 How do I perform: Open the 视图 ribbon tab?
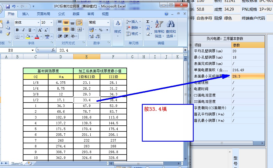point(105,14)
